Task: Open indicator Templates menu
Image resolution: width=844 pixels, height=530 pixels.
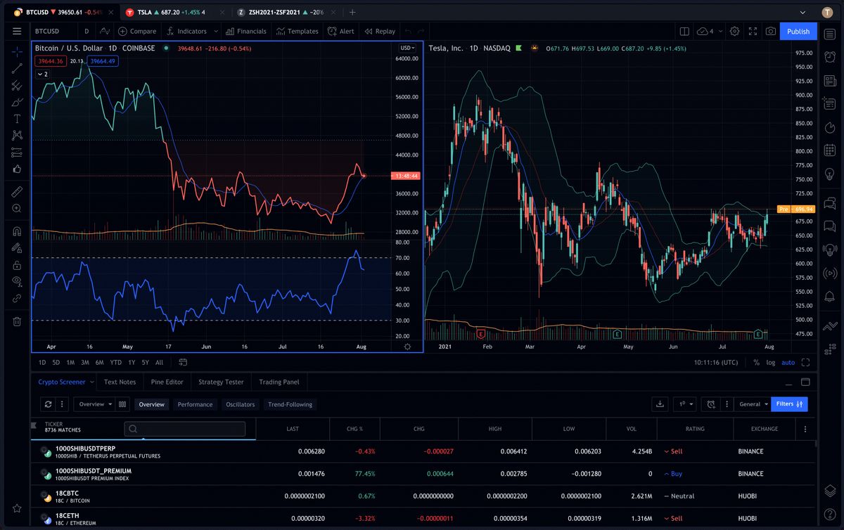Action: coord(298,31)
